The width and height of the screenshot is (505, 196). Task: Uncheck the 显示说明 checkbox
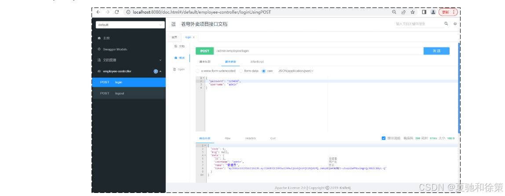click(384, 138)
